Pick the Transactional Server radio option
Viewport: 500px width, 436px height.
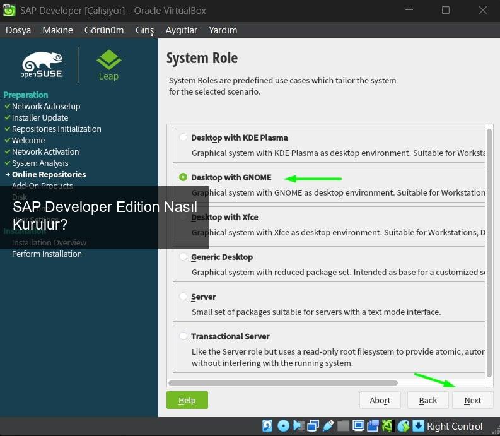[183, 336]
